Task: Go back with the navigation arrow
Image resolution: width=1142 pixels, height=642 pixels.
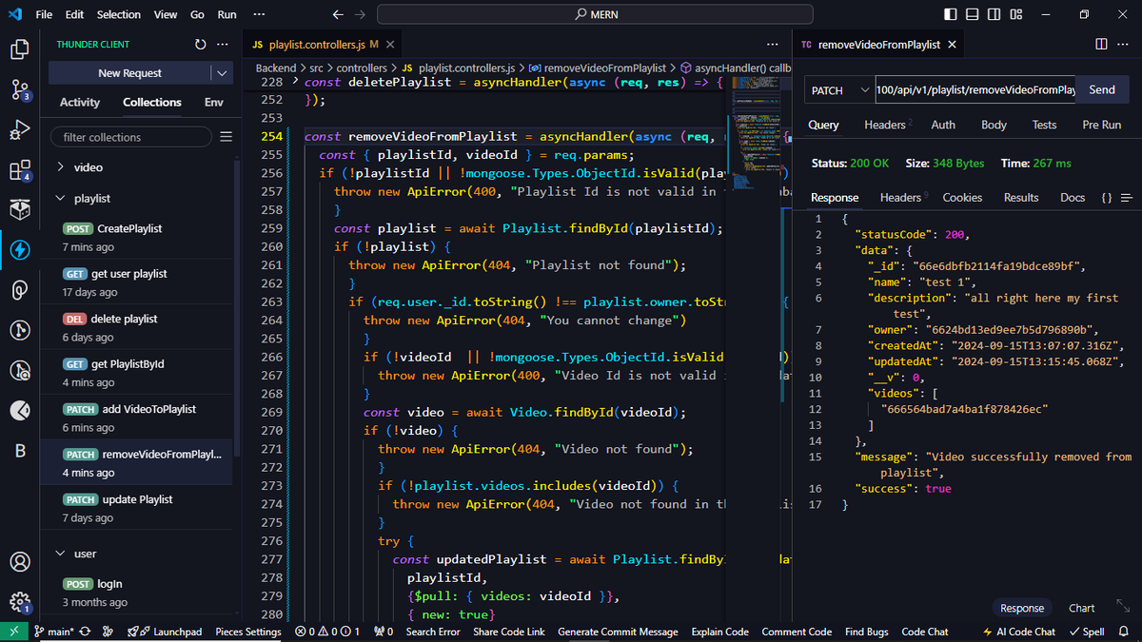Action: [x=338, y=14]
